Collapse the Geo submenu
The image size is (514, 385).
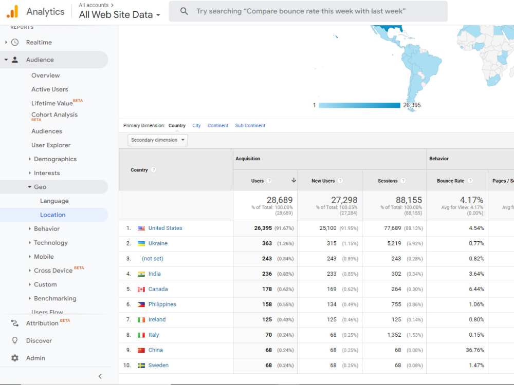click(x=29, y=187)
